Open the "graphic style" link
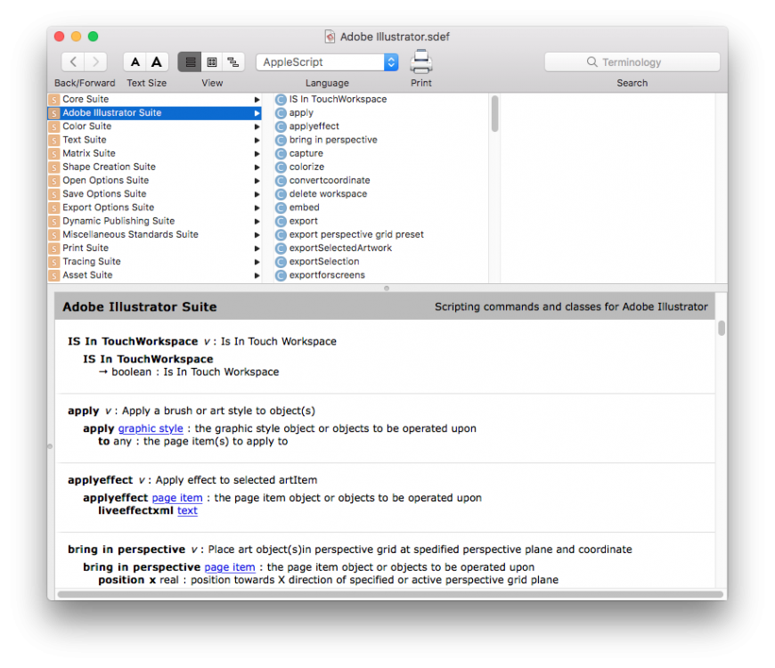775x668 pixels. click(x=150, y=428)
